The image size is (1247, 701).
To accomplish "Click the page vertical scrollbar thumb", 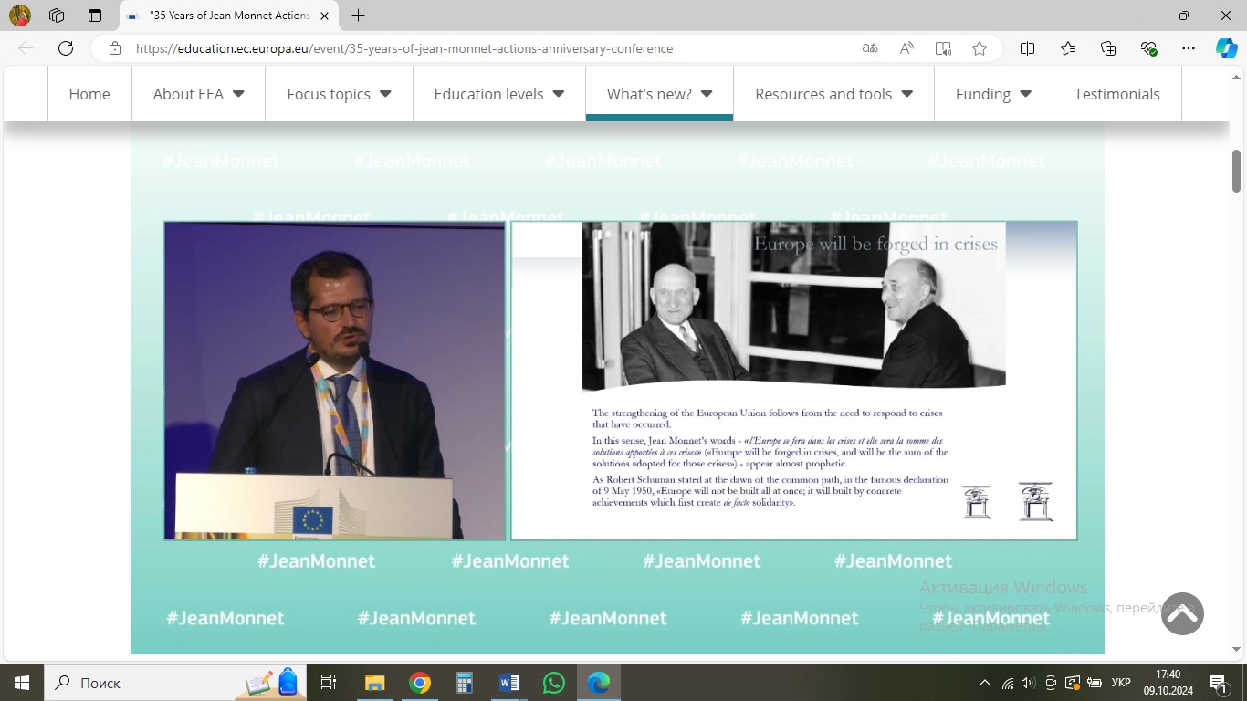I will point(1237,172).
